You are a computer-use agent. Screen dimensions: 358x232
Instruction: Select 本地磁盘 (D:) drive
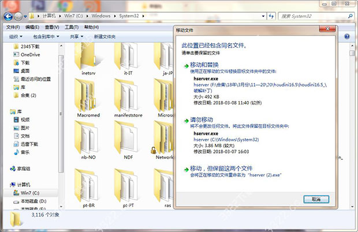point(30,201)
